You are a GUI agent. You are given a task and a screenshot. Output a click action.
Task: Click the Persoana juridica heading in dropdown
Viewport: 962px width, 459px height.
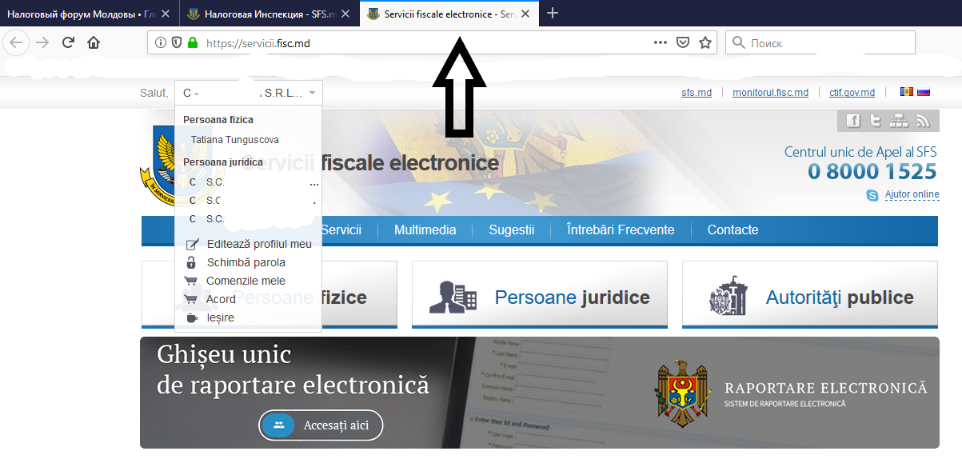pos(223,162)
